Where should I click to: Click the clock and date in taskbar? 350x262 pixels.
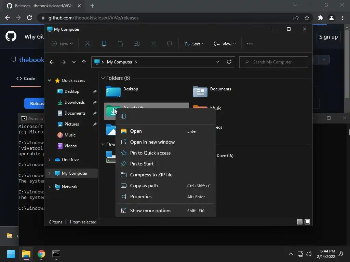326,254
